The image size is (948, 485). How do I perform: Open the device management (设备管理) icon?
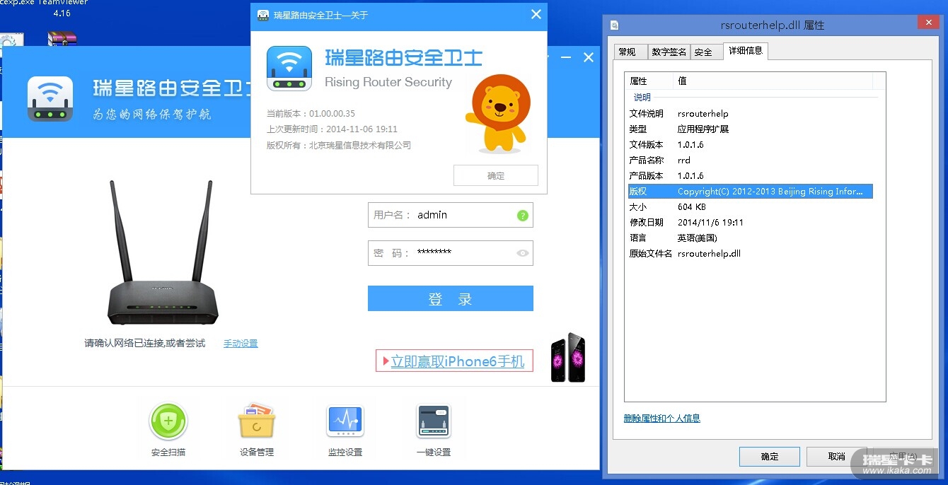point(256,422)
